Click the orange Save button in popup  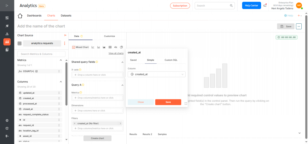pyautogui.click(x=168, y=102)
